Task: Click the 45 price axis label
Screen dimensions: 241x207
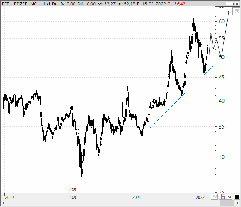Action: pyautogui.click(x=222, y=78)
